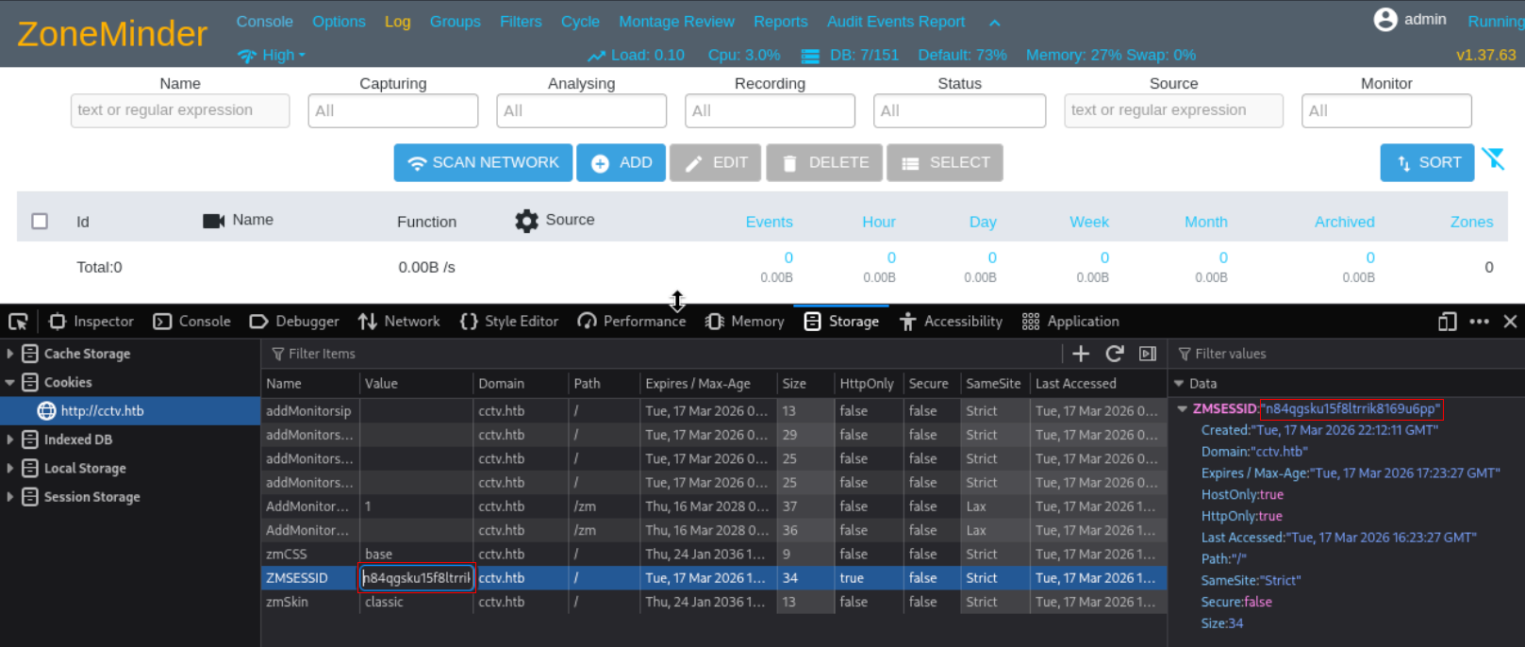Switch to the Memory devtools tab
Screen dimensions: 1525x647
click(x=745, y=322)
